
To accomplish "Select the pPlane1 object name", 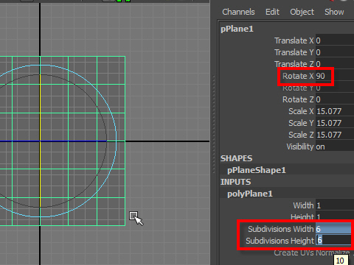I will coord(237,29).
